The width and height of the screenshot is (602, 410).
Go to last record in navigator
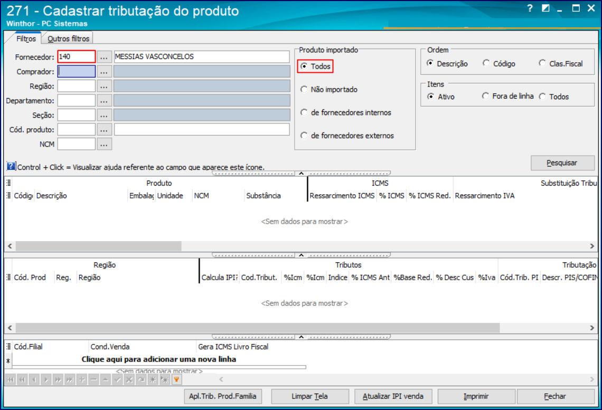(x=70, y=380)
